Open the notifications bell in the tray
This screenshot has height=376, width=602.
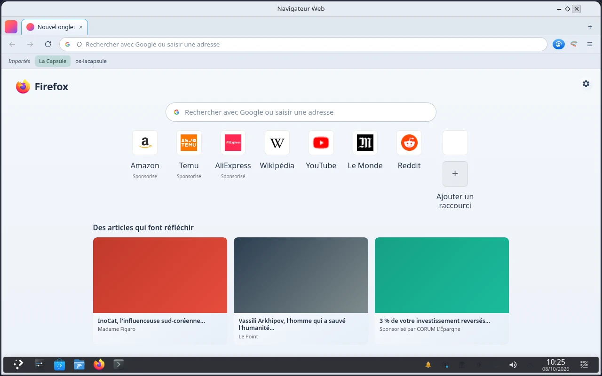[x=428, y=365]
